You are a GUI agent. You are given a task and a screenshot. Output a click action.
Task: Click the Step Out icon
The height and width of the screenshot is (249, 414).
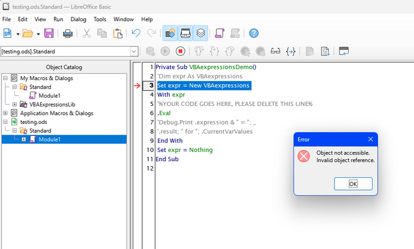point(230,51)
